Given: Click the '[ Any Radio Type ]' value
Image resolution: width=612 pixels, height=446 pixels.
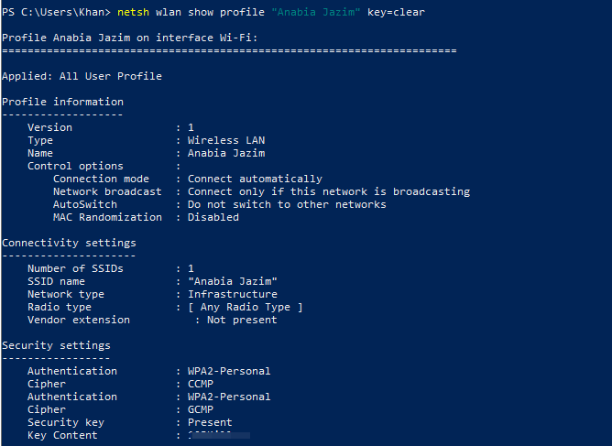Looking at the screenshot, I should (x=245, y=307).
